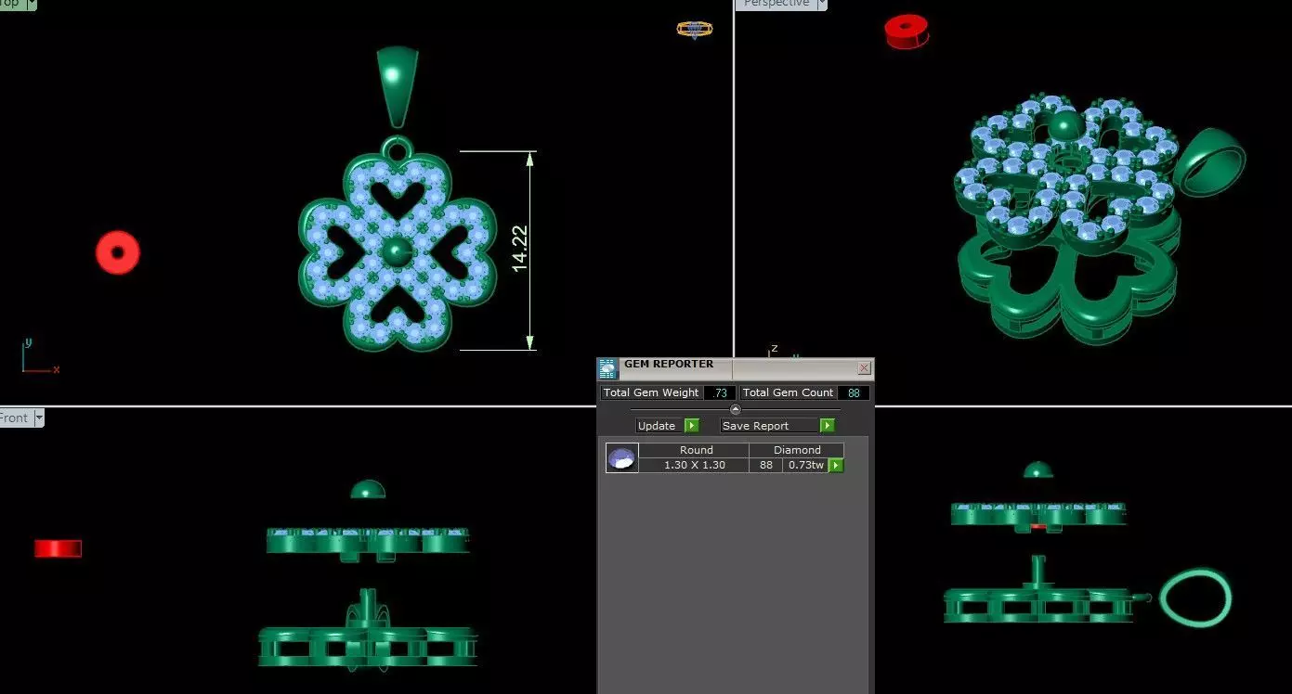Open the Top viewport dropdown arrow
This screenshot has height=694, width=1292.
32,4
